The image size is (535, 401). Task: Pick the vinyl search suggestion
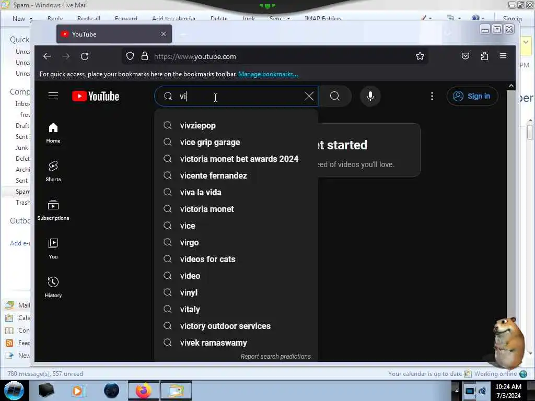click(236, 292)
